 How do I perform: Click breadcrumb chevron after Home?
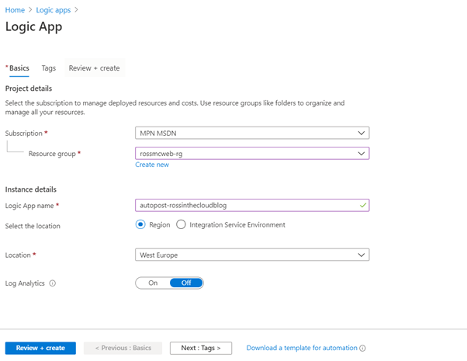(30, 10)
